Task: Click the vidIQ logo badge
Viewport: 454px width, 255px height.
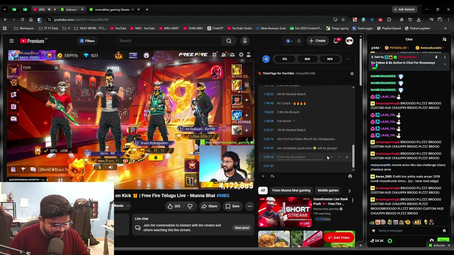Action: click(x=266, y=59)
